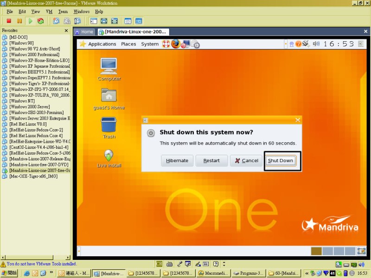Viewport: 371px width, 278px height.
Task: Click the monitor launcher icon beside Firefox
Action: pyautogui.click(x=185, y=44)
